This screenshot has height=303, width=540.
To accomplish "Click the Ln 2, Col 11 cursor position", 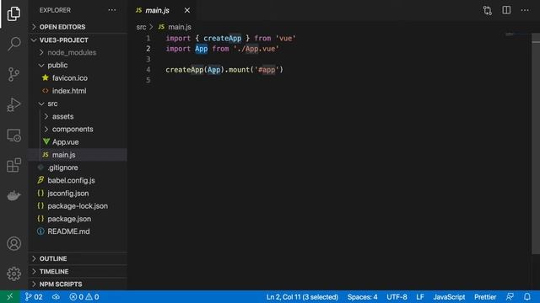I will pyautogui.click(x=302, y=297).
